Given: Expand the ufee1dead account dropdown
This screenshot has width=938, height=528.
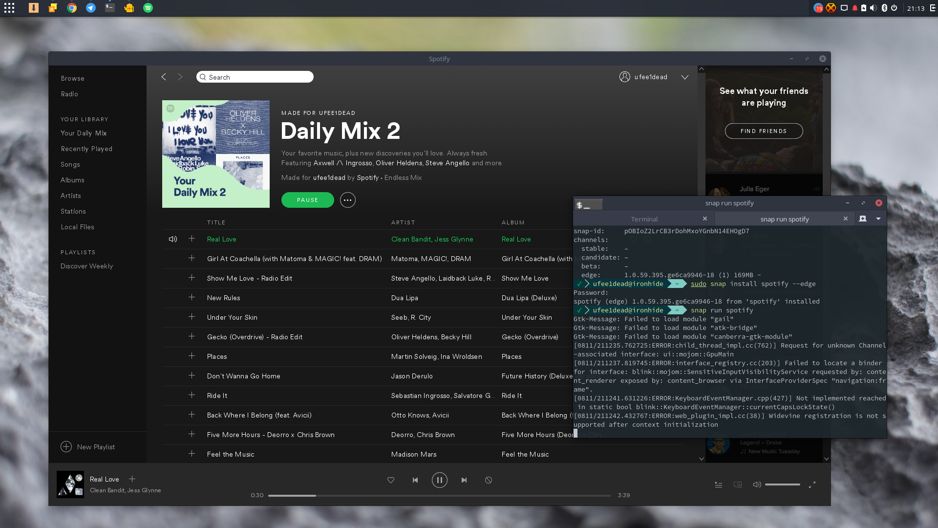Looking at the screenshot, I should [x=685, y=77].
